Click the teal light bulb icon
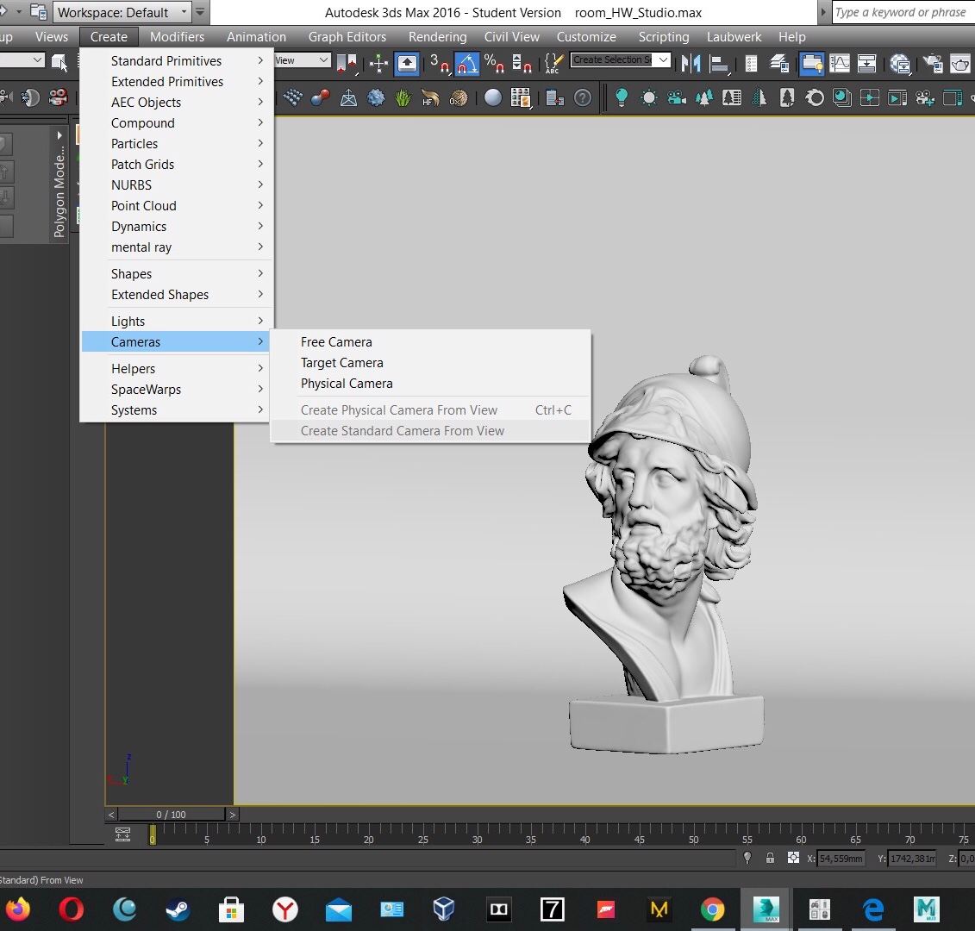The width and height of the screenshot is (975, 931). 622,97
